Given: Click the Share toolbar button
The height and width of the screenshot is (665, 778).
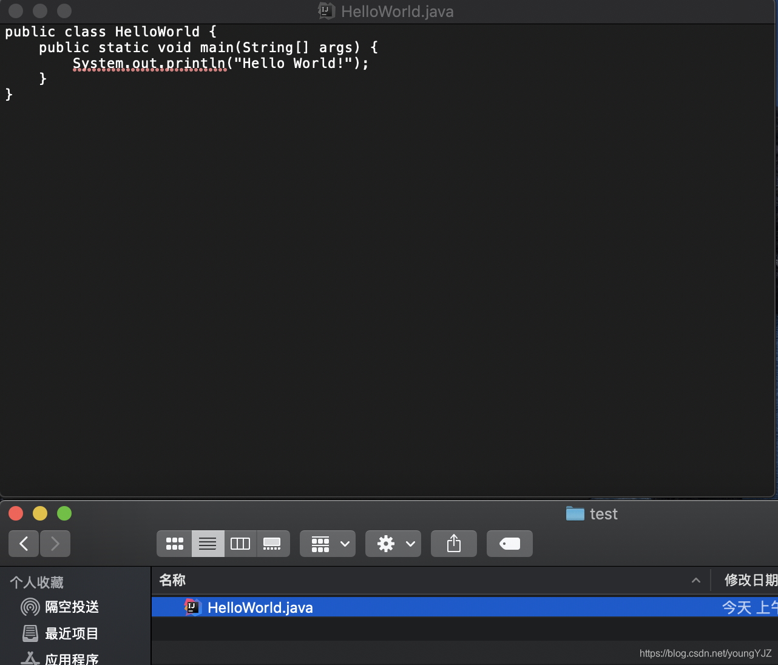Looking at the screenshot, I should pos(454,544).
